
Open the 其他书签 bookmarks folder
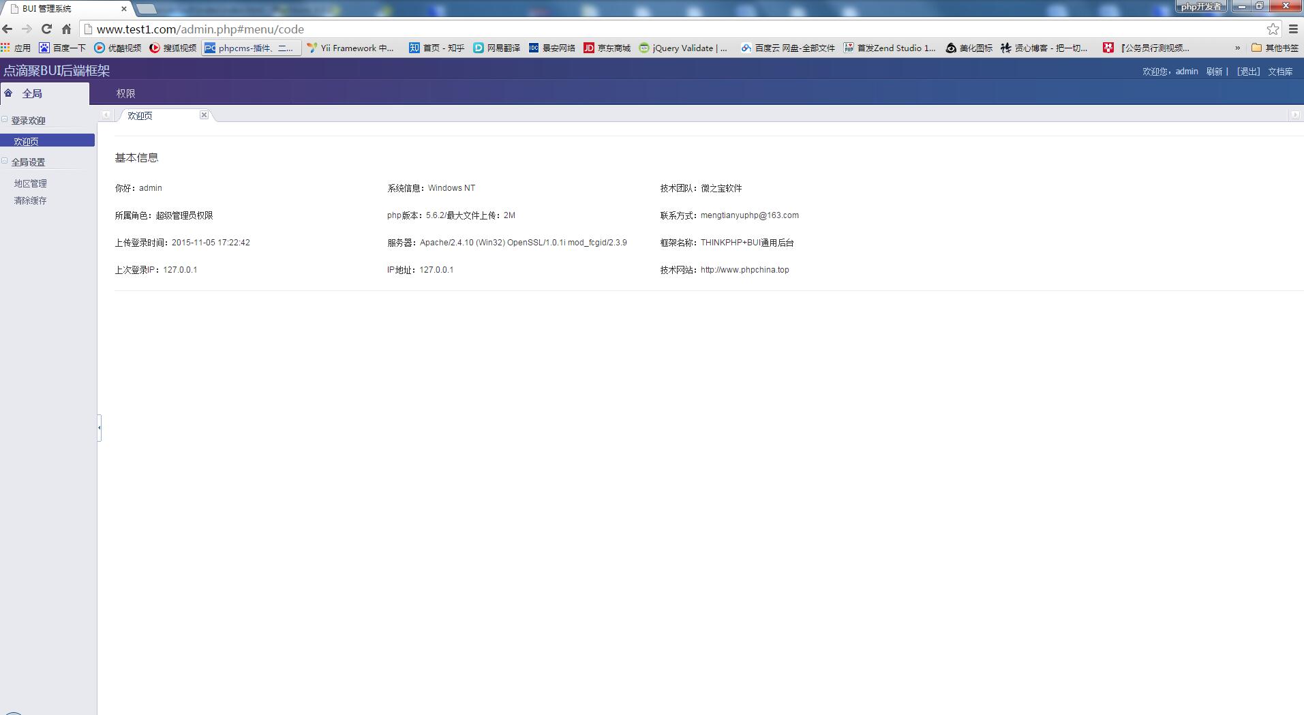click(x=1275, y=48)
